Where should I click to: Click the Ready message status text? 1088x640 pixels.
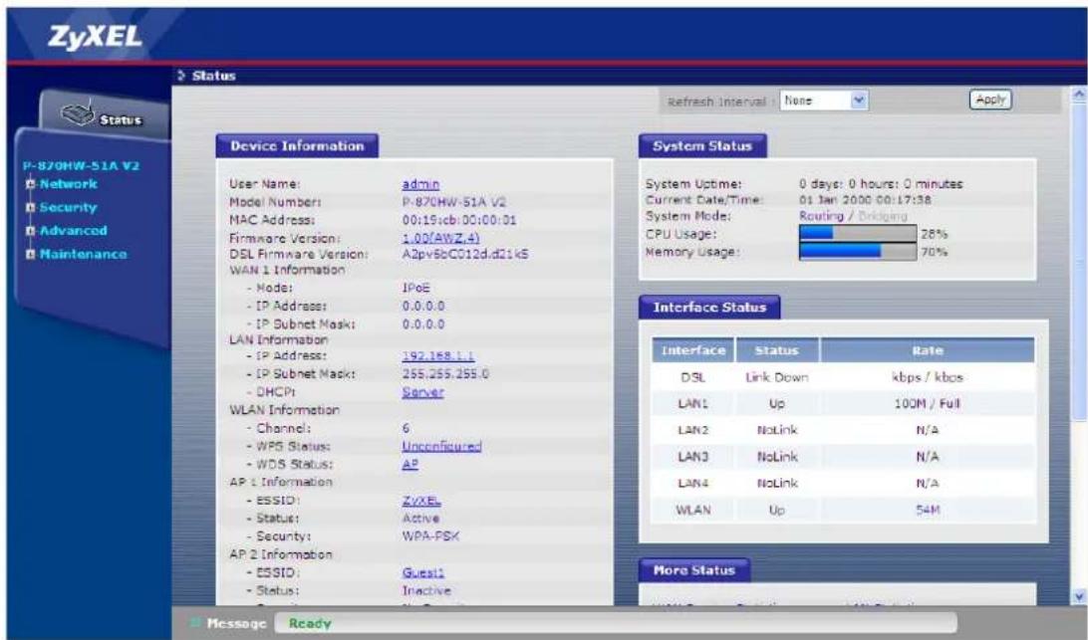[310, 623]
